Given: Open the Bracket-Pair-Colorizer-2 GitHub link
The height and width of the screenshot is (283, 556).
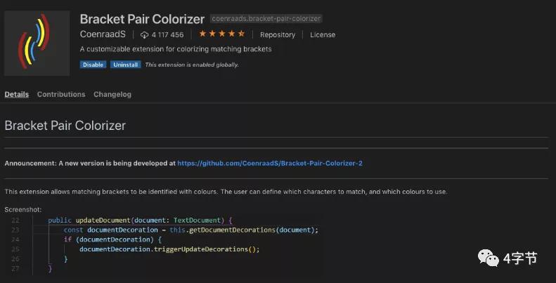Looking at the screenshot, I should point(270,164).
